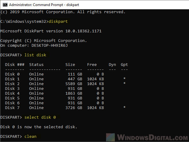Viewport: 189px width, 142px height.
Task: Click the 'Online' status of Disk 4
Action: pyautogui.click(x=36, y=93)
